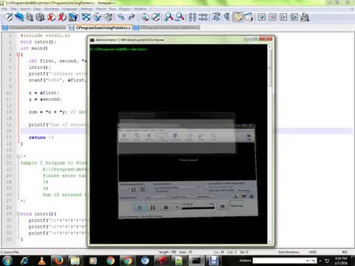Start macro recording with Record icon
Screen dimensions: 355x266
[x=262, y=17]
